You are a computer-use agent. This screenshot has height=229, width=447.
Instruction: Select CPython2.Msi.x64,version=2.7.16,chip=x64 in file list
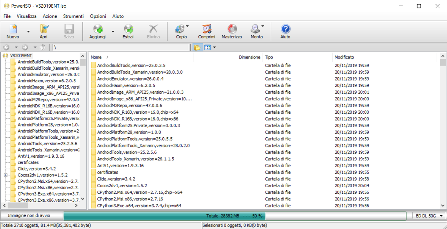point(140,192)
